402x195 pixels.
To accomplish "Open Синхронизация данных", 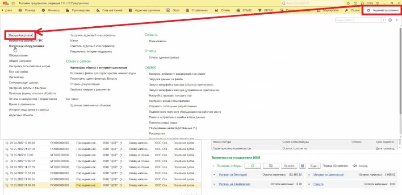I will click(x=24, y=82).
